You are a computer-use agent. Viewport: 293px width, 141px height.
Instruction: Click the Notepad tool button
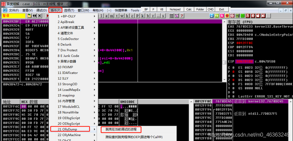click(x=175, y=9)
